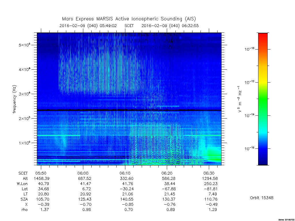Click the W.Lon value 250.23
Screen dimensions: 295x221
point(211,184)
